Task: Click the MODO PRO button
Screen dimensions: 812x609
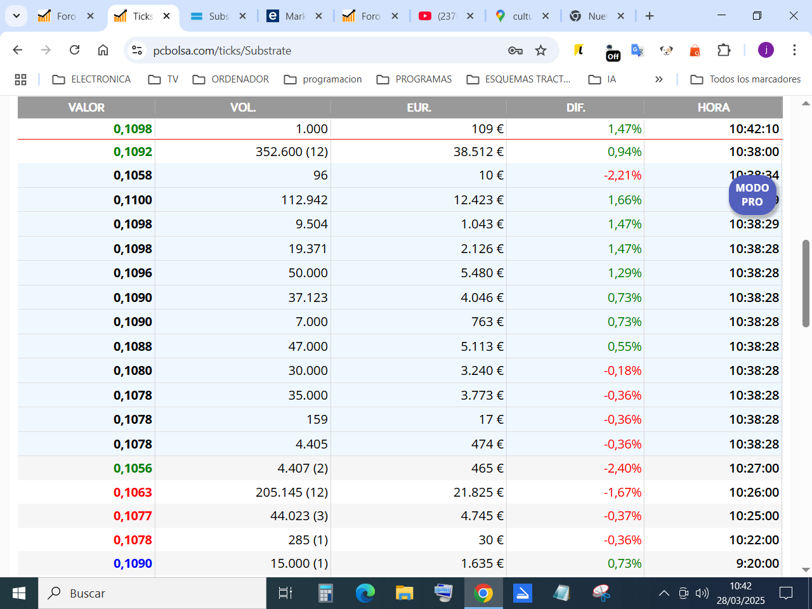Action: (752, 195)
